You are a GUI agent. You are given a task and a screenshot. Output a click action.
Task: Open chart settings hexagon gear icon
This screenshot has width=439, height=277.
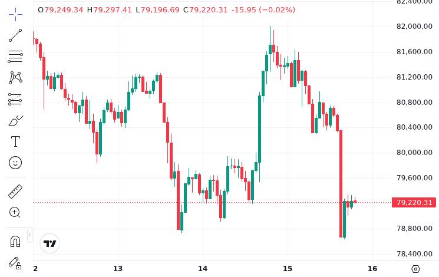416,269
